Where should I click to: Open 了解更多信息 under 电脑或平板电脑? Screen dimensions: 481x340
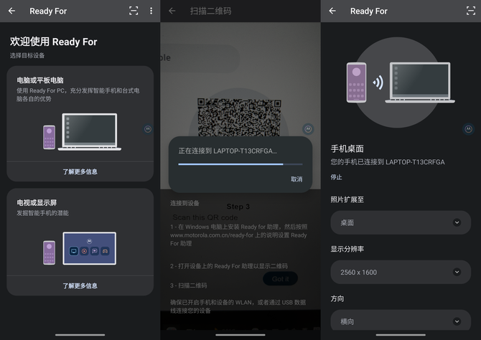80,171
